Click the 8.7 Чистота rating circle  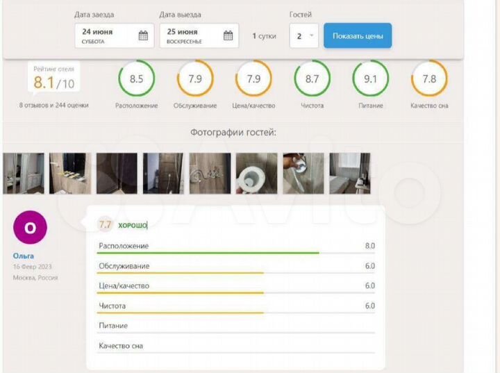point(312,79)
